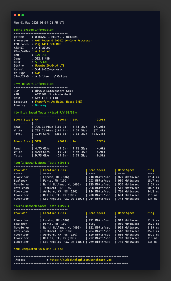Click the first Online checkmark in IPv4/IPv6 row
This screenshot has width=171, height=281.
pos(36,77)
